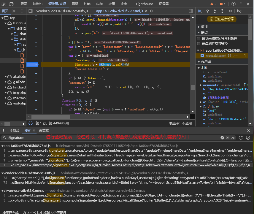Image resolution: width=254 pixels, height=214 pixels.
Task: Close the 搜索 drawer tab
Action: point(34,130)
